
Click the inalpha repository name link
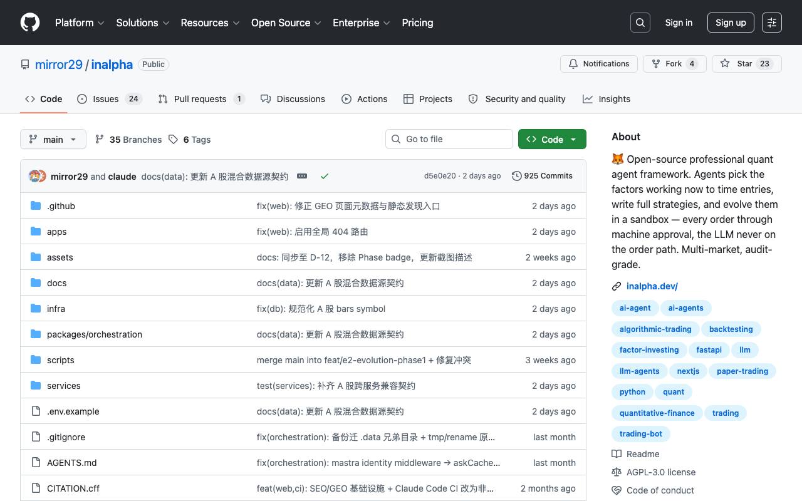point(112,65)
